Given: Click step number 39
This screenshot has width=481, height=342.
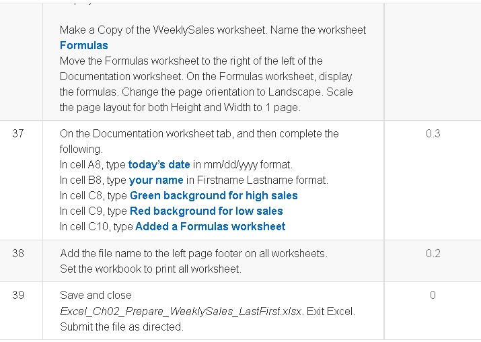Looking at the screenshot, I should [x=18, y=295].
